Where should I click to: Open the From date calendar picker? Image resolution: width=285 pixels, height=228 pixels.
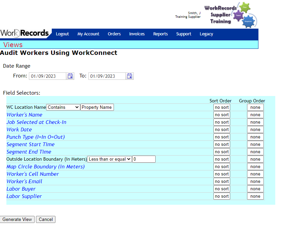click(x=70, y=76)
